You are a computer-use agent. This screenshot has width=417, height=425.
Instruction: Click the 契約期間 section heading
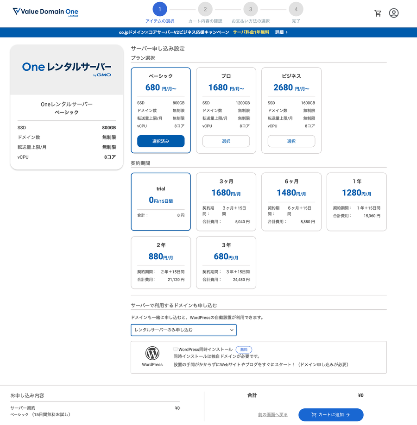pos(140,163)
